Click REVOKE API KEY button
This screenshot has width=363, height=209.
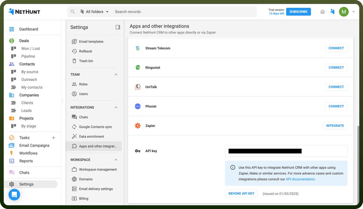coord(241,194)
